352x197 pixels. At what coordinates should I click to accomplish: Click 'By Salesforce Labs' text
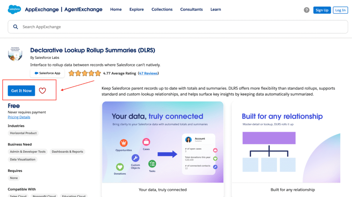[x=45, y=58]
